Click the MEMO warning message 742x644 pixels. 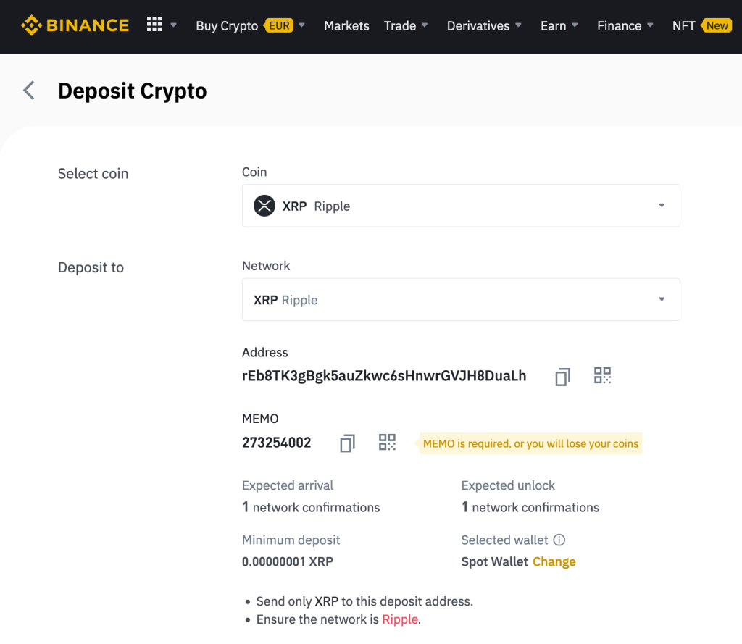(x=530, y=443)
